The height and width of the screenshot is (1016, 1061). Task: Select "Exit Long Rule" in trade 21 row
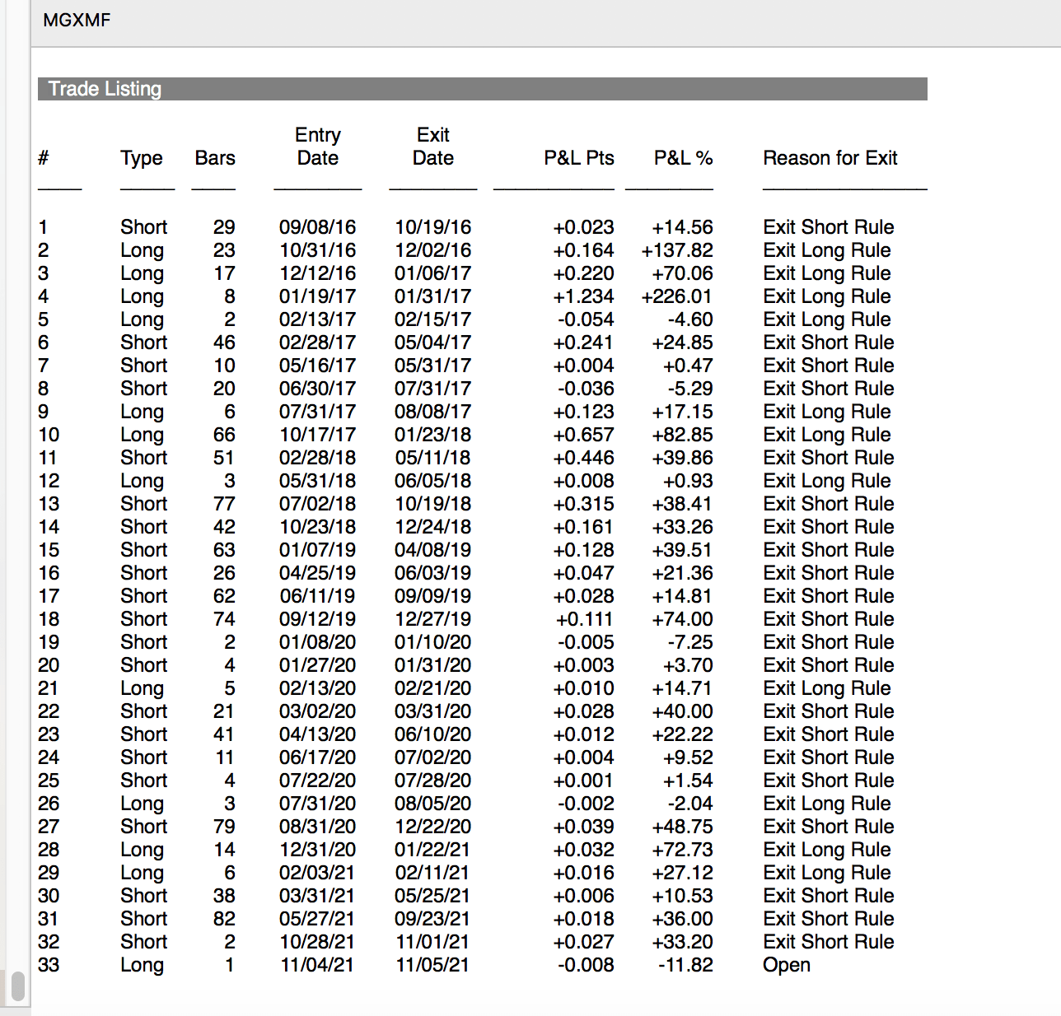pos(827,689)
